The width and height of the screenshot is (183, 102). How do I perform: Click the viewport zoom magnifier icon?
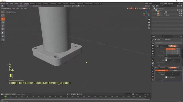[x=149, y=20]
